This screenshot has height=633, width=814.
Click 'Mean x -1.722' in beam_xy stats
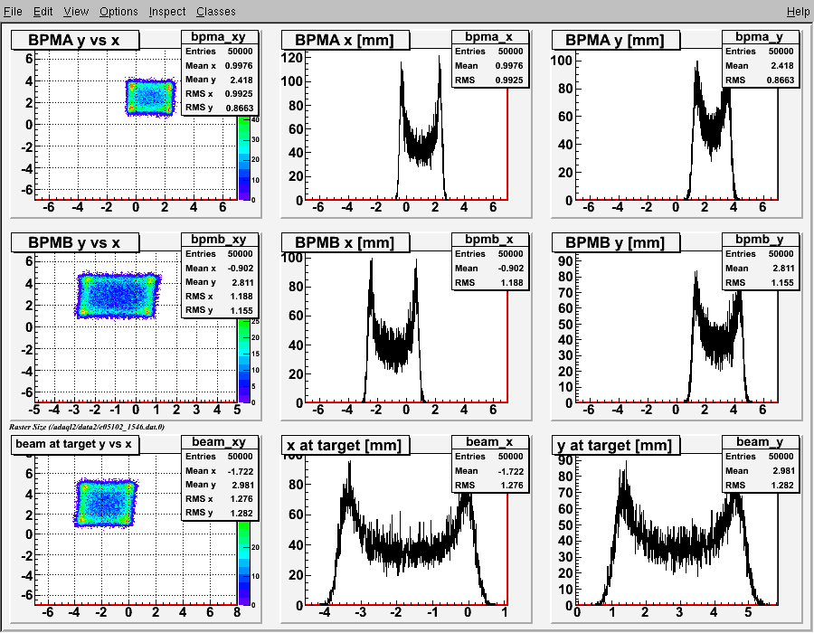coord(220,471)
